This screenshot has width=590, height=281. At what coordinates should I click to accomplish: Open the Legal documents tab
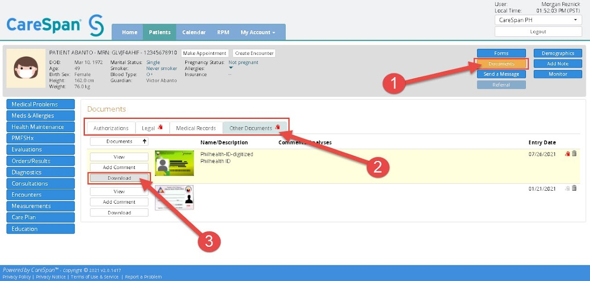153,128
